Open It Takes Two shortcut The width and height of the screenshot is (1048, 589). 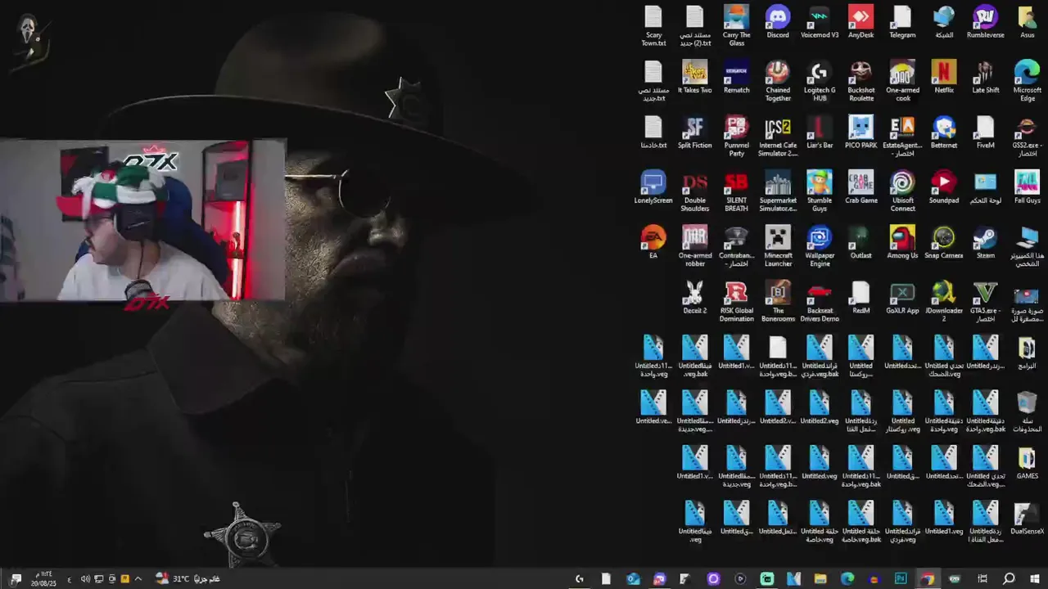pos(694,78)
